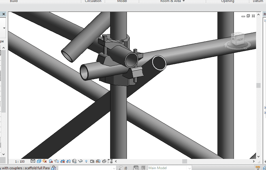Click Reveal Hidden Elements lightbulb

click(x=86, y=161)
